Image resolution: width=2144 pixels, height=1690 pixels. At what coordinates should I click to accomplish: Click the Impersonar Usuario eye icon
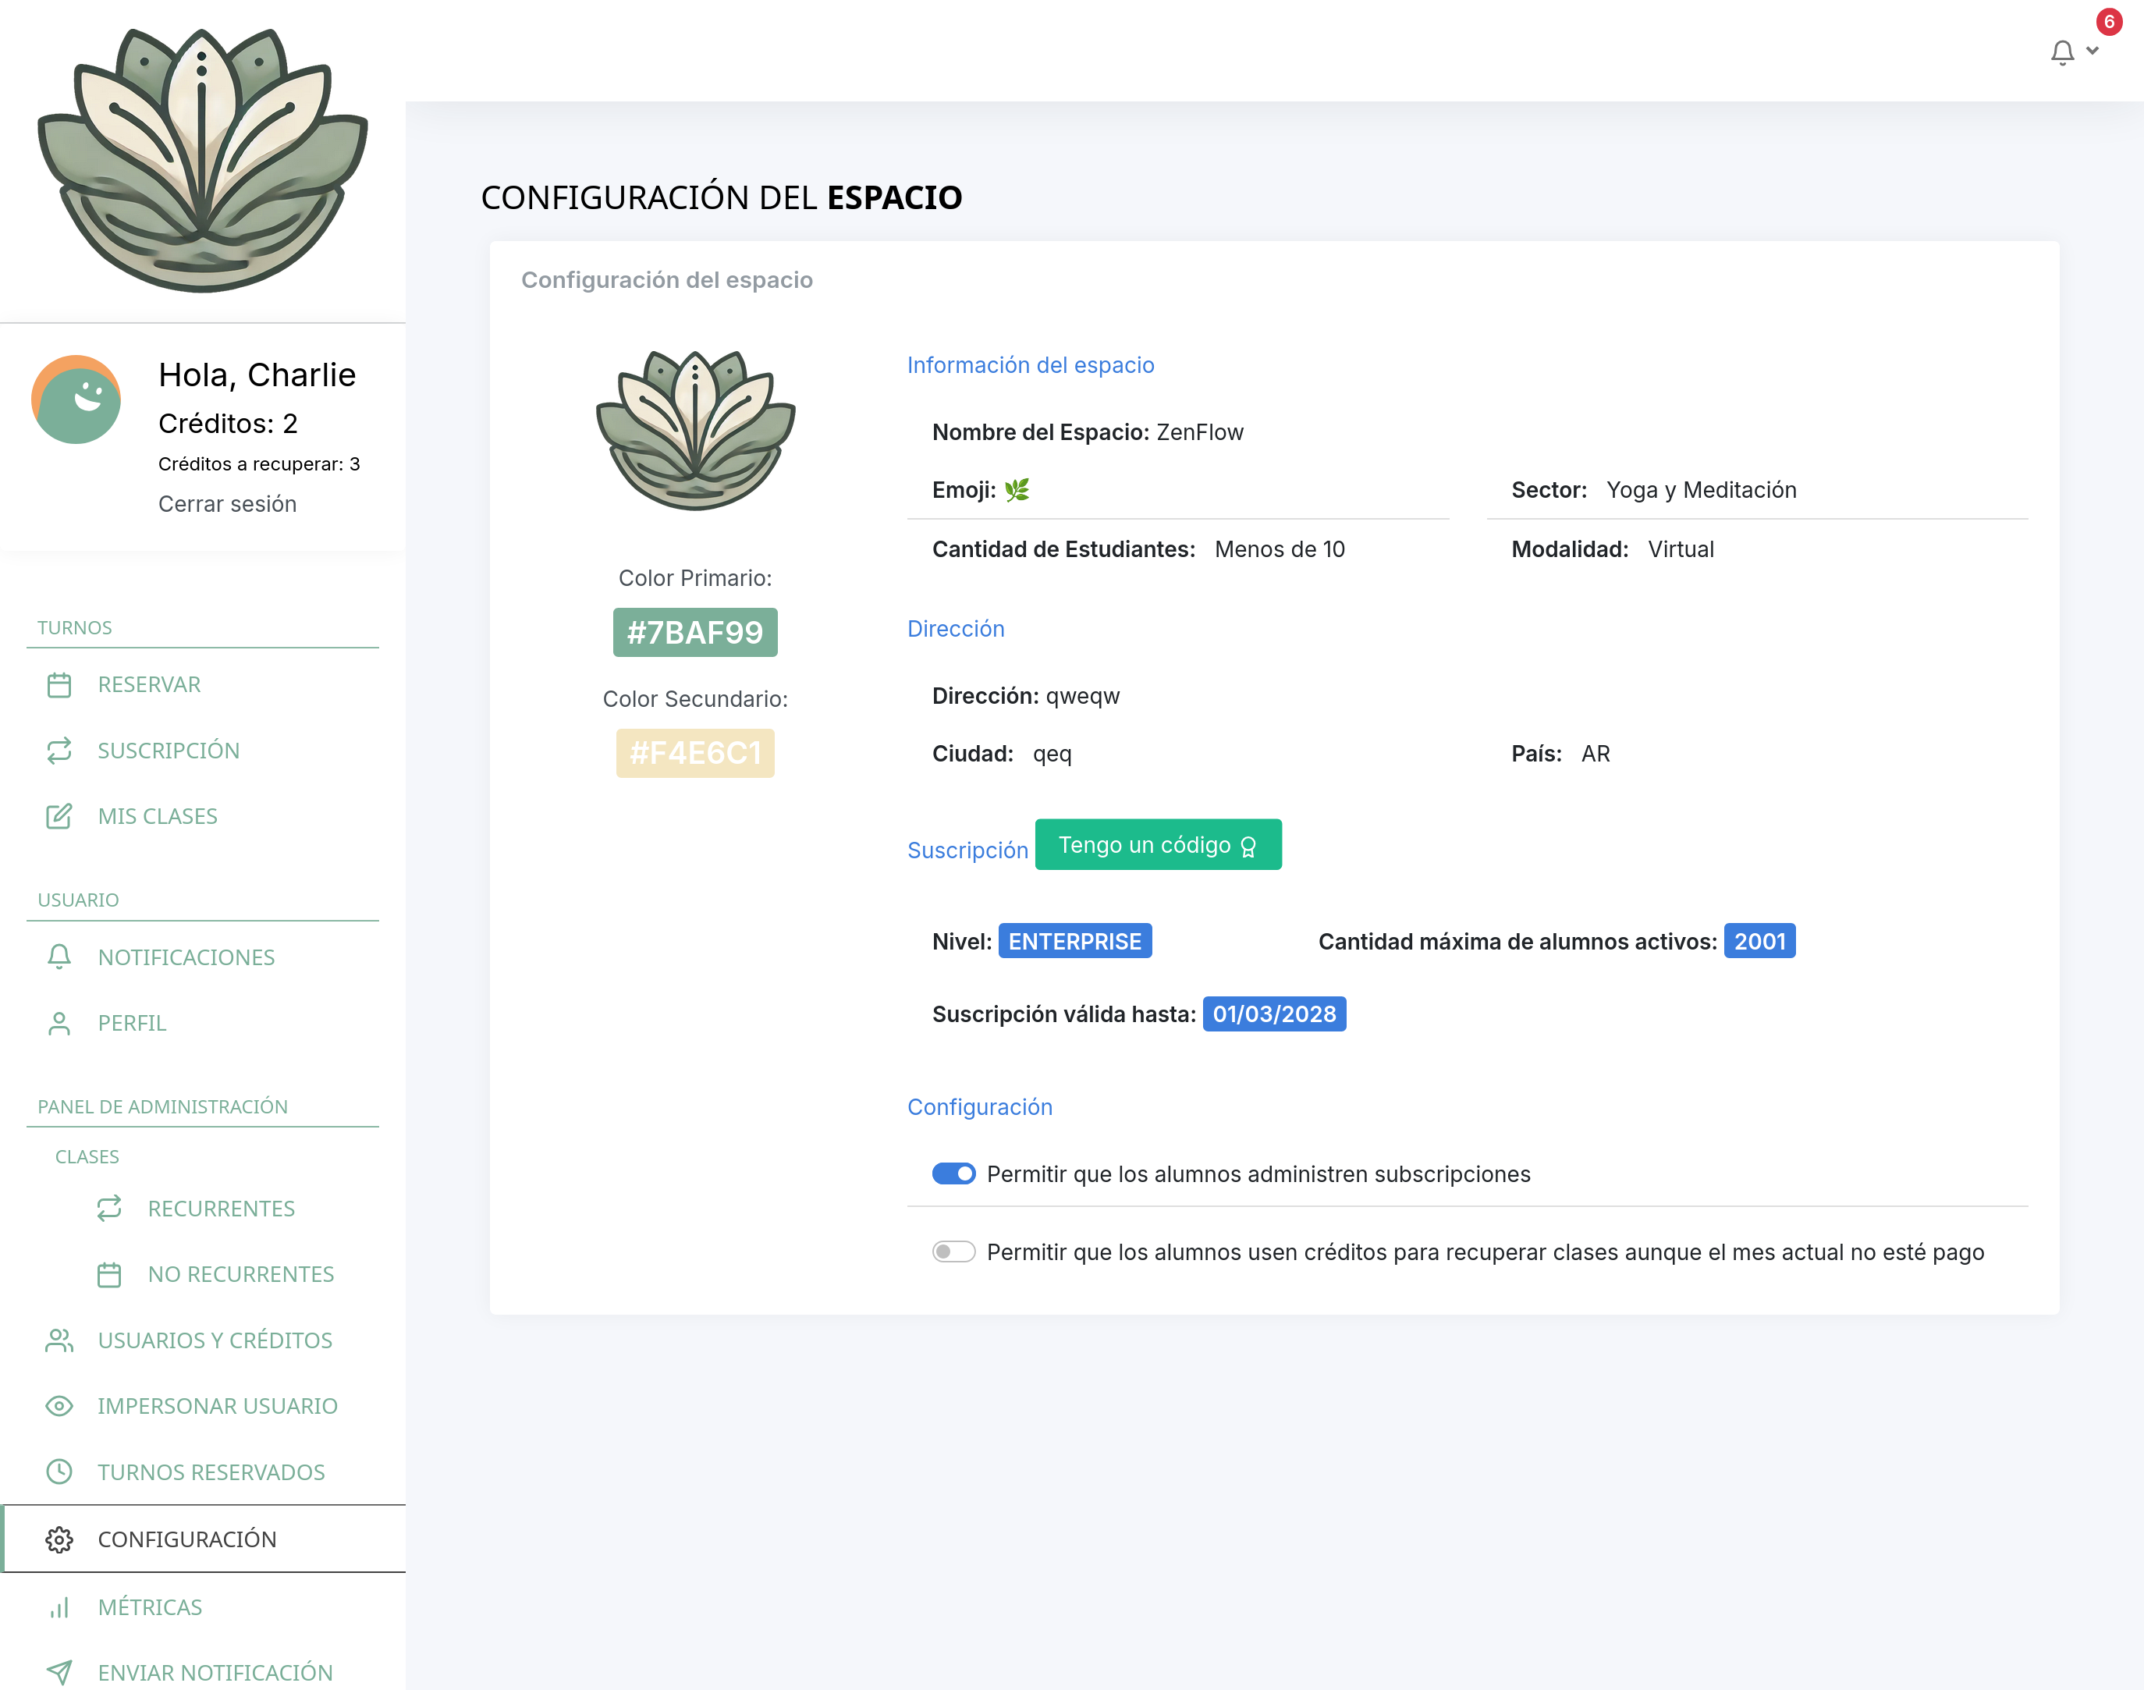[59, 1406]
